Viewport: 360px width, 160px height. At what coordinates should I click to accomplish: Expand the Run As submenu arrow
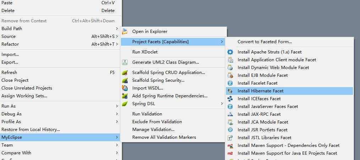[x=117, y=106]
